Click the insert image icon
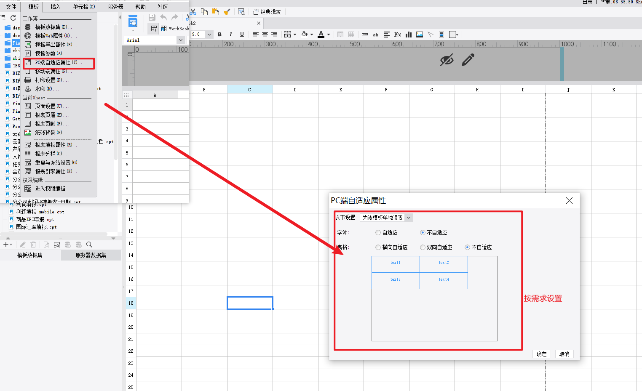The height and width of the screenshot is (391, 642). click(x=420, y=35)
